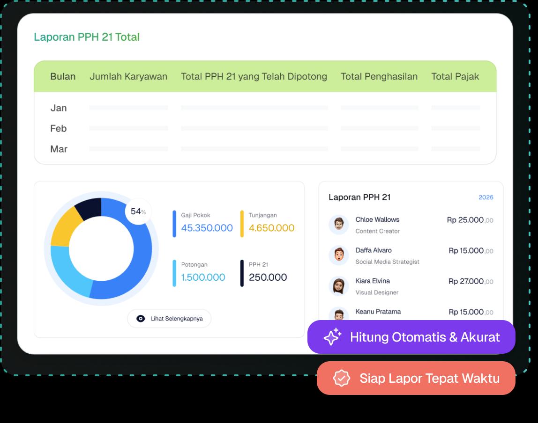This screenshot has height=423, width=538.
Task: Click Kiara Elvina avatar icon
Action: 338,286
